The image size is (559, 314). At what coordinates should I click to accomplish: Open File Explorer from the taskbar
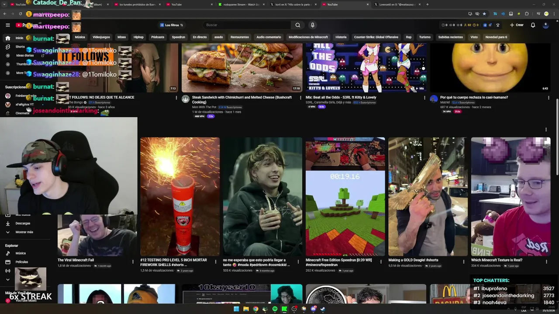(x=246, y=309)
